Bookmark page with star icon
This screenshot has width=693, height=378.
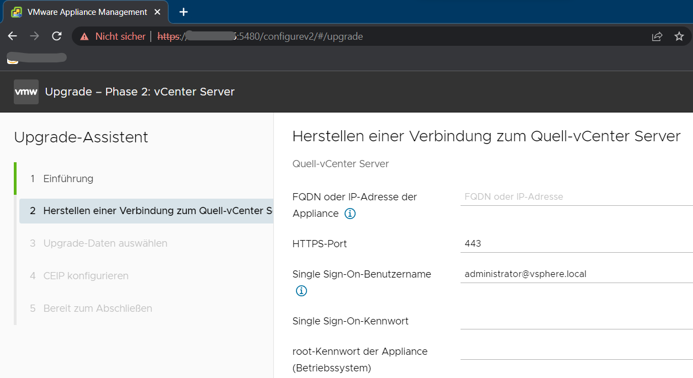(x=679, y=36)
